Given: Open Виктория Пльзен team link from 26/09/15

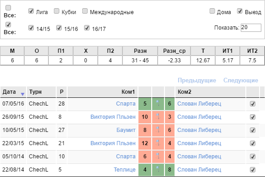Looking at the screenshot, I should coord(113,117).
